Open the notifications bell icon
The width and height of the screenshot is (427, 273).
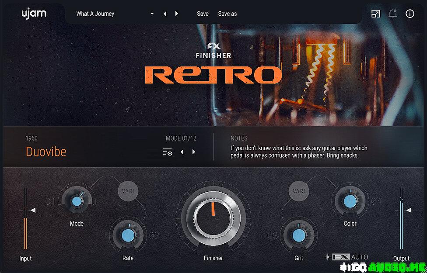393,14
